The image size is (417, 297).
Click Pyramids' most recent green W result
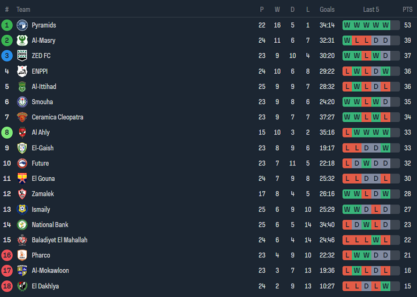[x=385, y=25]
